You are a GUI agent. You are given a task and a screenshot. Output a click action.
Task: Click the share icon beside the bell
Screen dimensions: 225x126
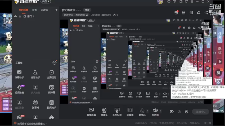coord(206,13)
